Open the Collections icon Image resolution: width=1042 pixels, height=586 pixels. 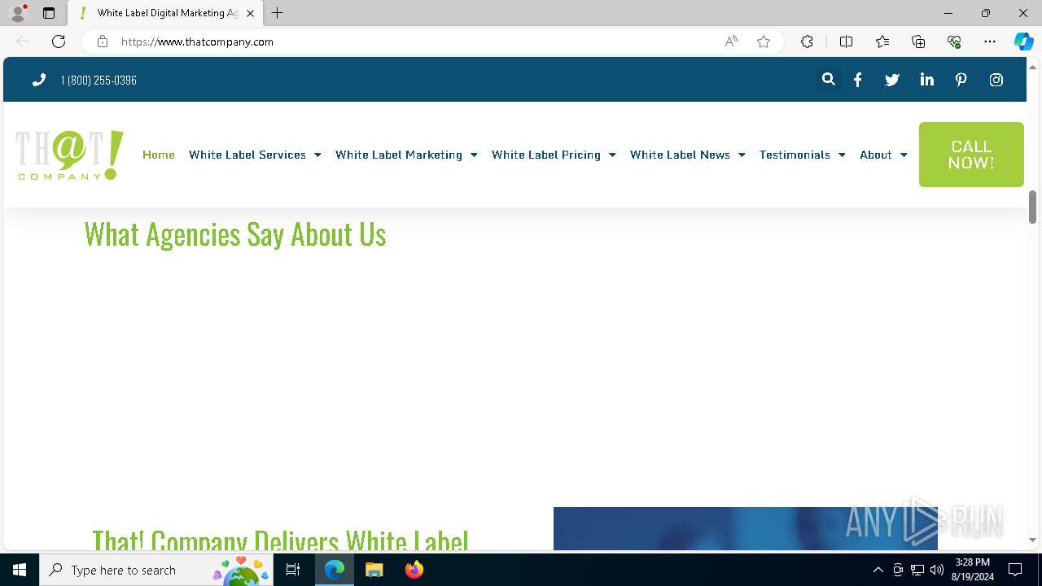click(x=918, y=42)
